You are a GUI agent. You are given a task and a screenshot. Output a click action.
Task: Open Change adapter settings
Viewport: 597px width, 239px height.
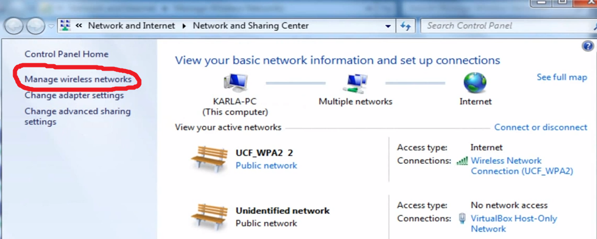74,95
